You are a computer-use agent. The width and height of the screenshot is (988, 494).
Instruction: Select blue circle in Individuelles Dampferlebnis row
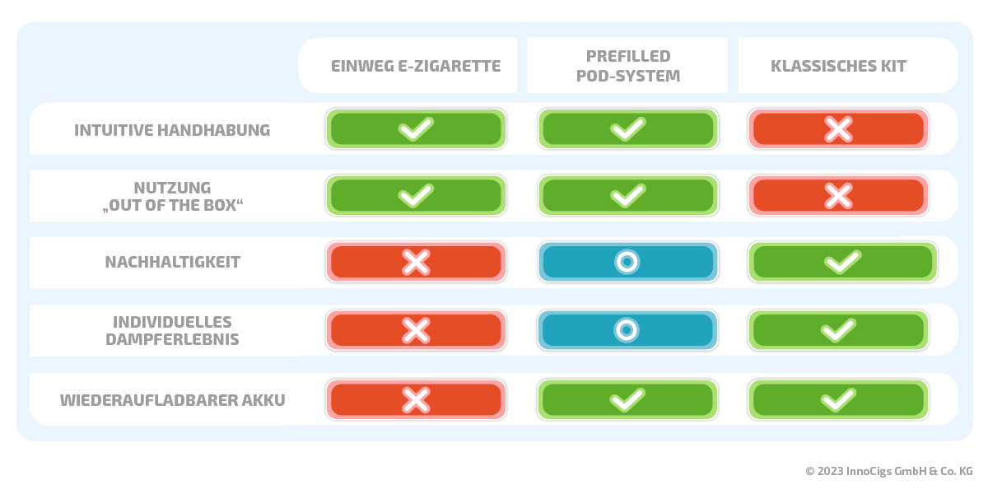point(627,330)
